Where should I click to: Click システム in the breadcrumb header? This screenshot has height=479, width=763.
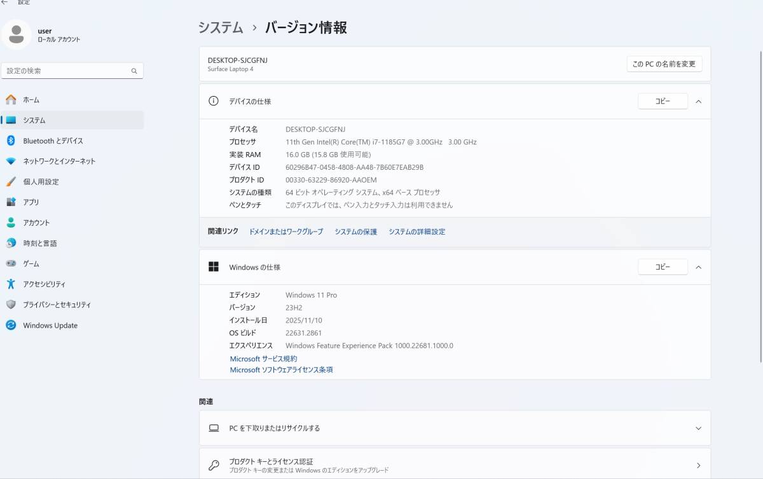(221, 27)
